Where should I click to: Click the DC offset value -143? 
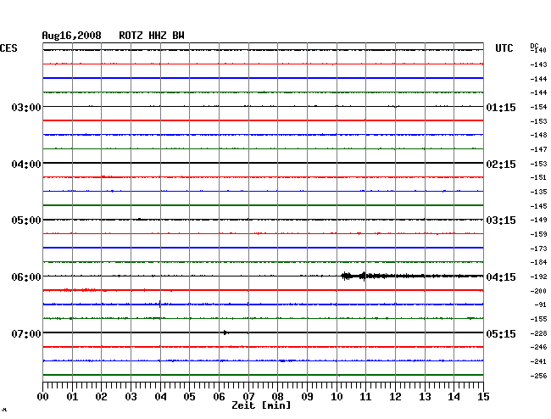[538, 64]
